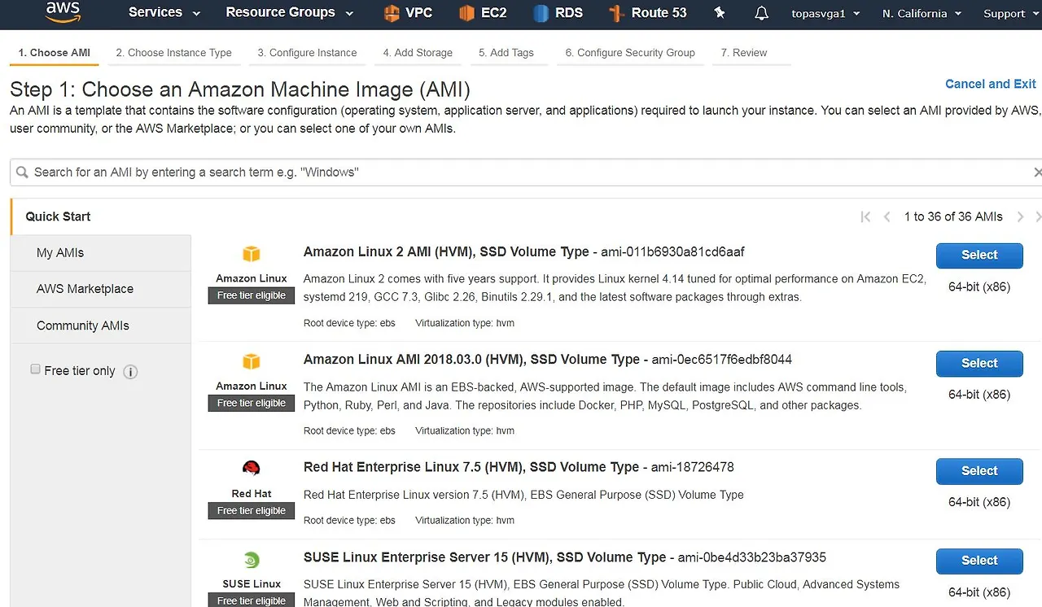Go to 5. Add Tags step
The height and width of the screenshot is (607, 1042).
506,53
